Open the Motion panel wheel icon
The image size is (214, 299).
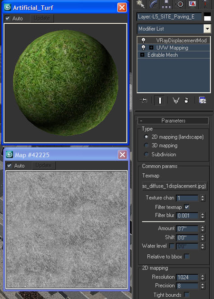pos(180,4)
